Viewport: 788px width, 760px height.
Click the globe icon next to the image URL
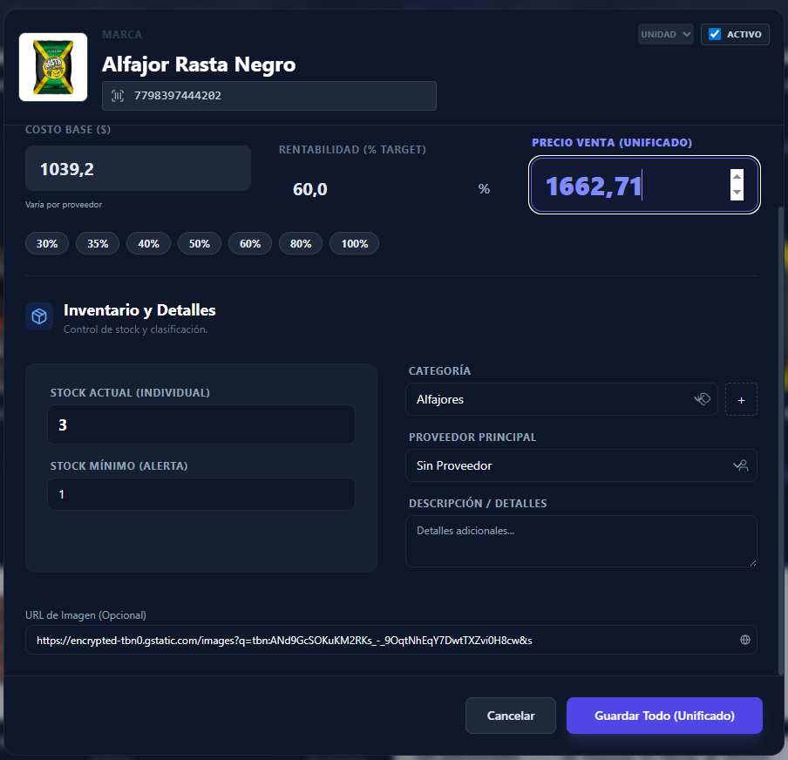tap(745, 639)
